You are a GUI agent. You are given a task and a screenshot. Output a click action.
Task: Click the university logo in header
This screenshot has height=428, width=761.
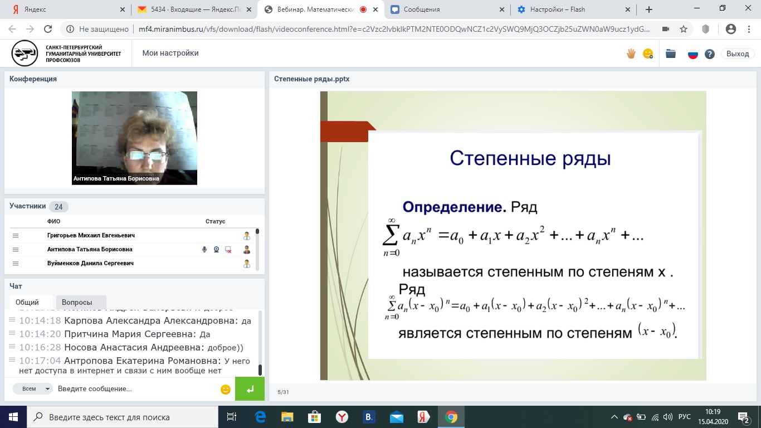point(66,53)
